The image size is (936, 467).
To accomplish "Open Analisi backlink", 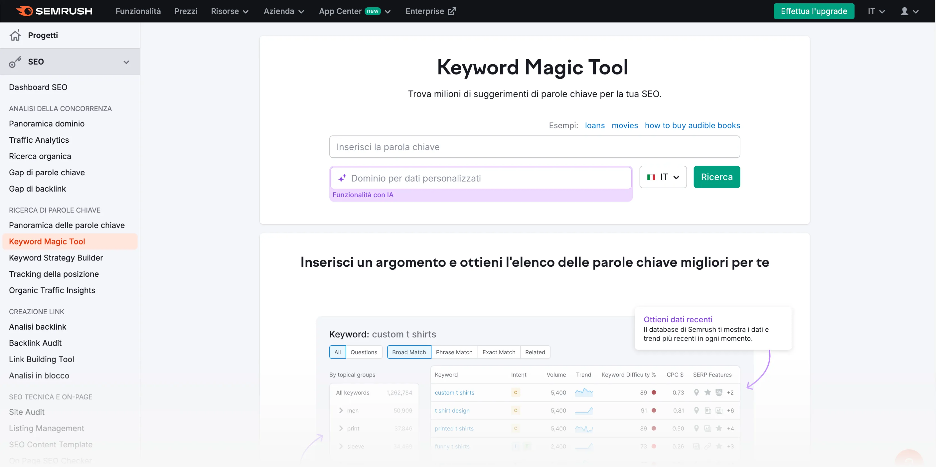I will point(38,327).
